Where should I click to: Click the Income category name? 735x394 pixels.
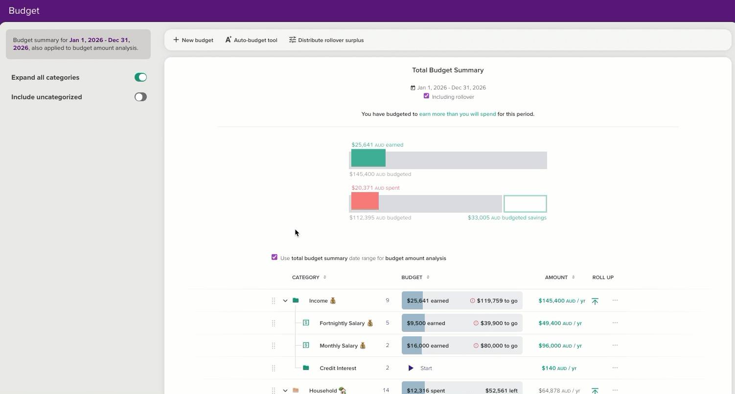click(322, 301)
